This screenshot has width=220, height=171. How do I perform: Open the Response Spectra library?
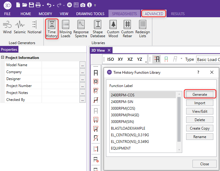[81, 29]
